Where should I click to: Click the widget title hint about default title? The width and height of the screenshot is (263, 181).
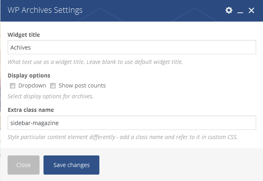tap(95, 62)
